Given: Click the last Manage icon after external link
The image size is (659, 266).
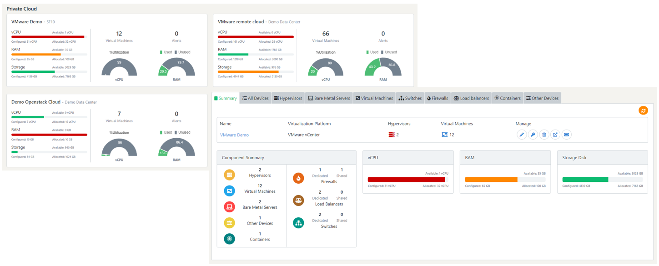Looking at the screenshot, I should coord(566,135).
